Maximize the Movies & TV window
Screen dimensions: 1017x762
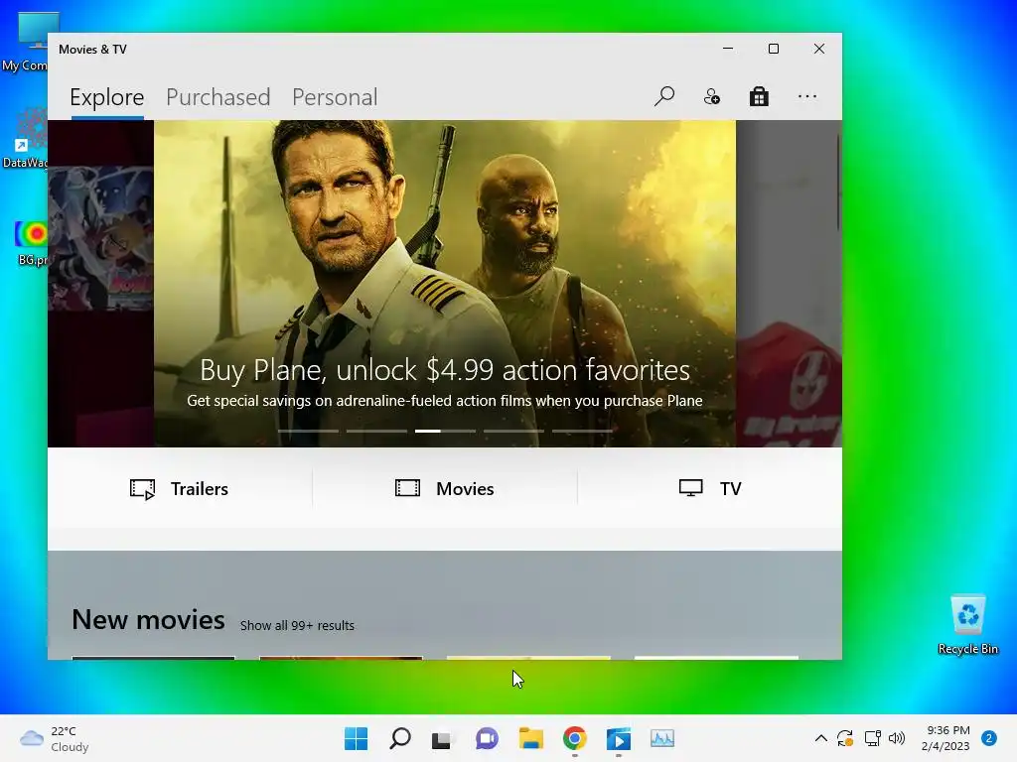773,49
